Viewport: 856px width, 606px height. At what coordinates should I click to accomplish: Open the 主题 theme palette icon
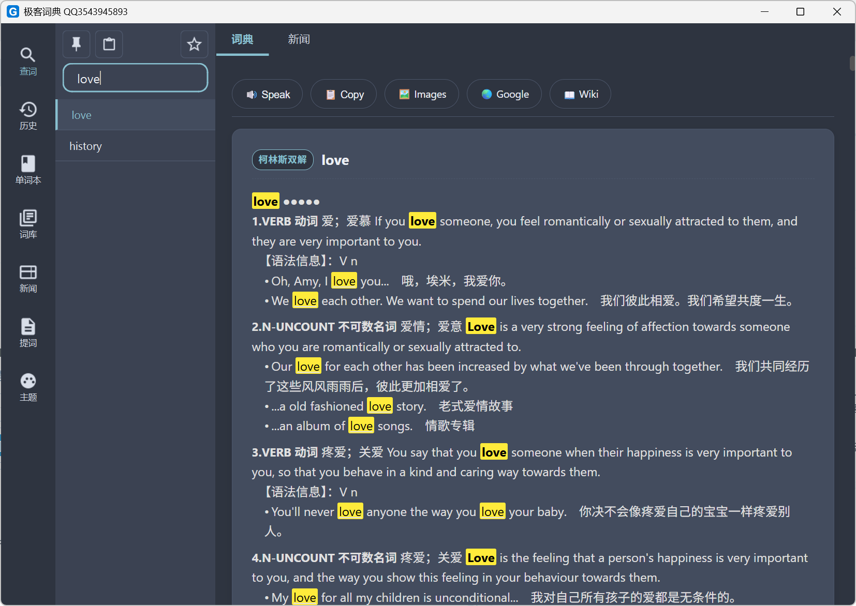tap(28, 387)
